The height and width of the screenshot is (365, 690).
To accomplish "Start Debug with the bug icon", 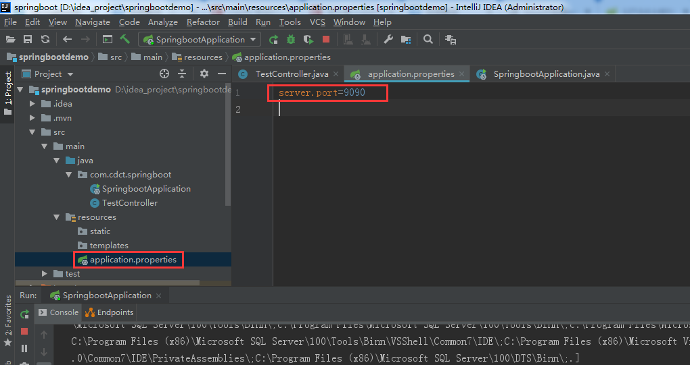I will [291, 40].
